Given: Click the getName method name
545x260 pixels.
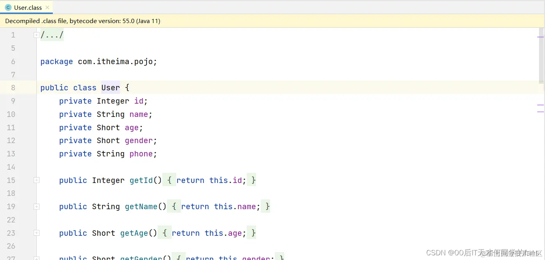Looking at the screenshot, I should click(x=141, y=206).
